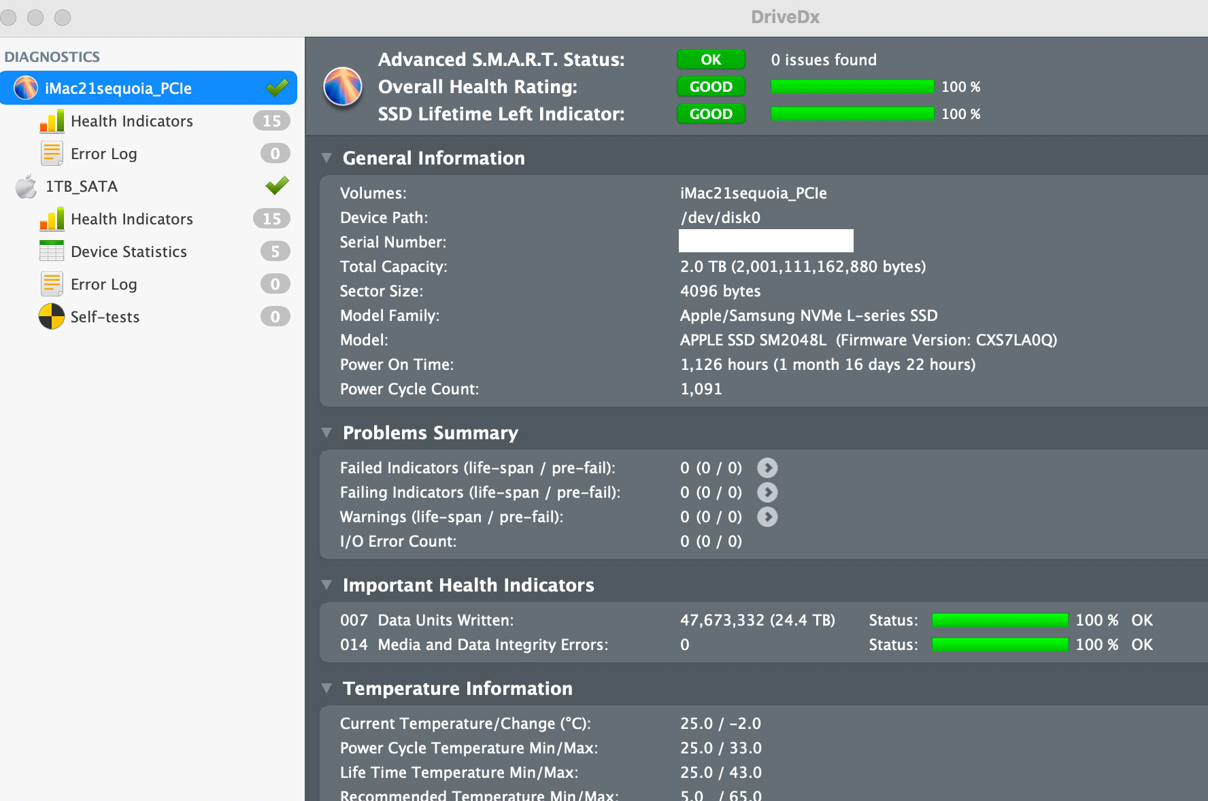Click '014 Media and Data Integrity Errors:' label
The image size is (1208, 801).
coord(474,645)
